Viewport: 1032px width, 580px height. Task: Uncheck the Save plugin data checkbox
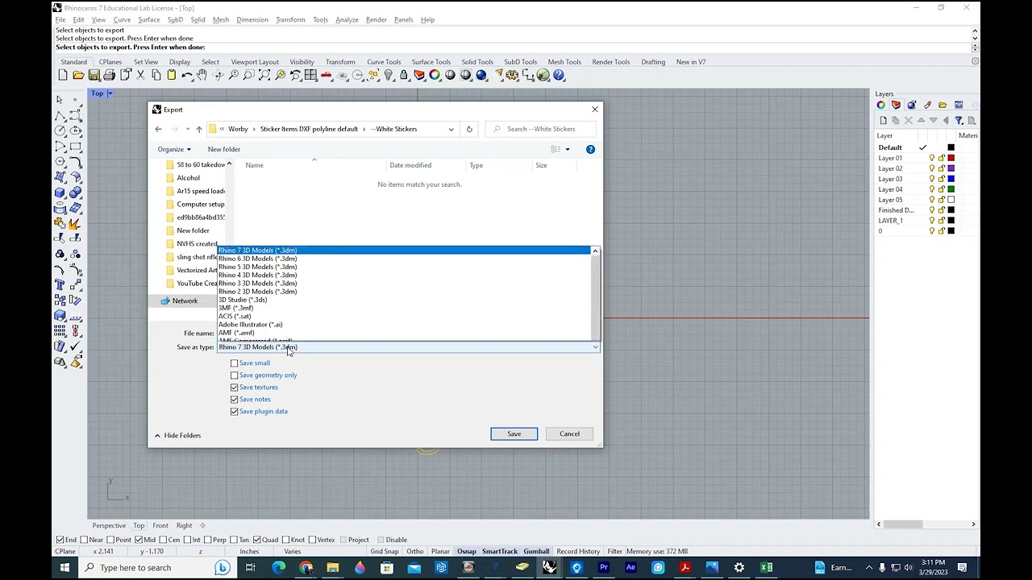point(235,412)
